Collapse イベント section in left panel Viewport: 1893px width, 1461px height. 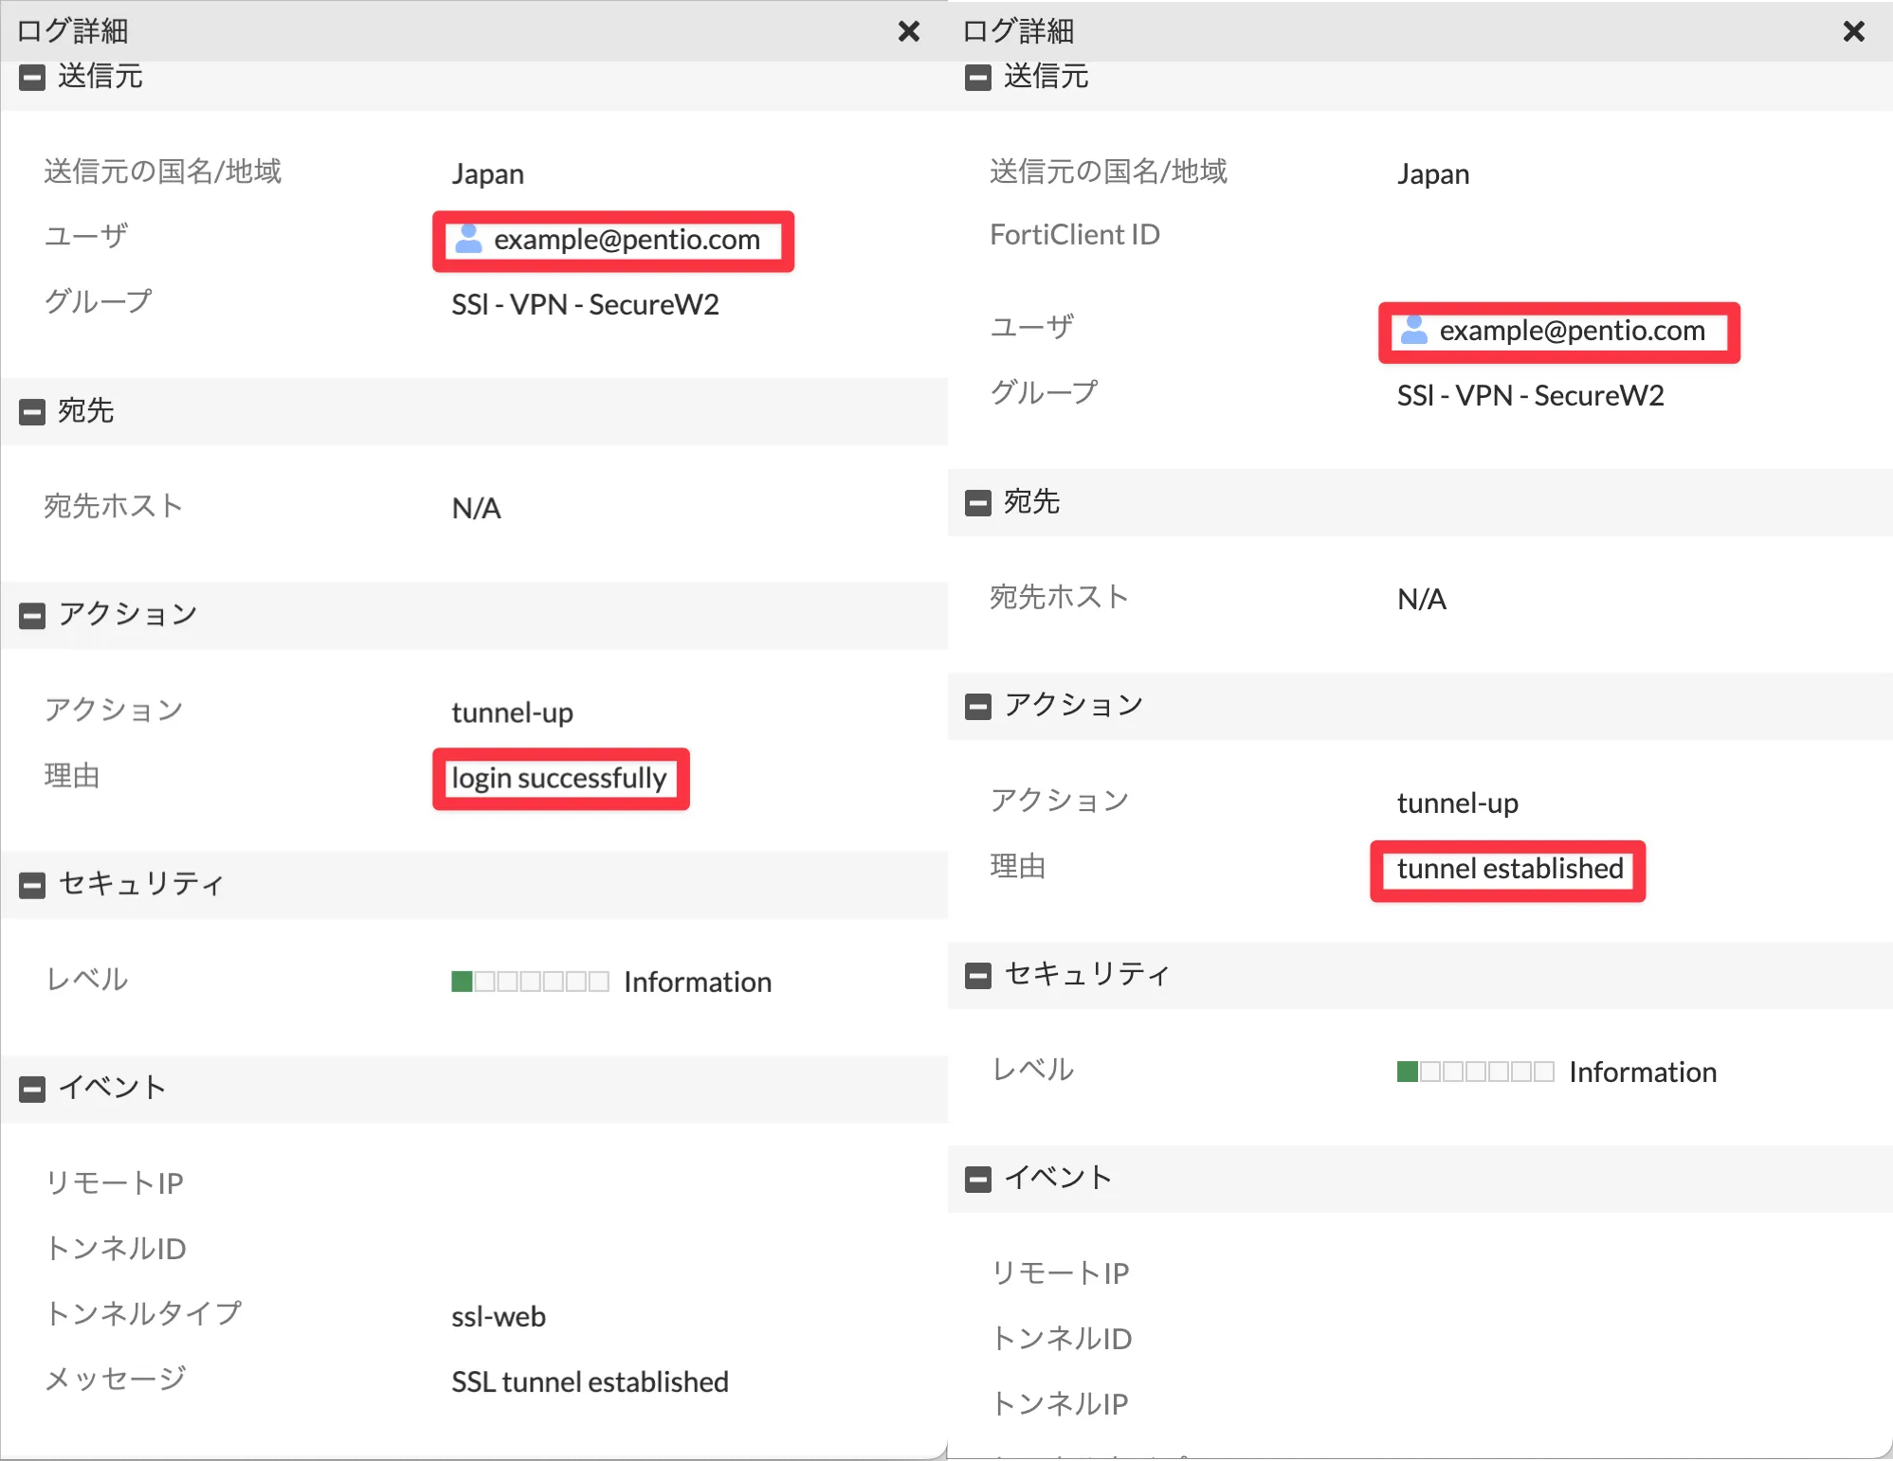(32, 1090)
